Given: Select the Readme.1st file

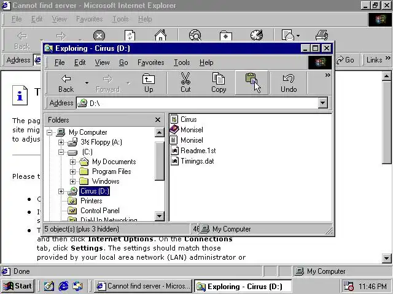Looking at the screenshot, I should coord(198,151).
